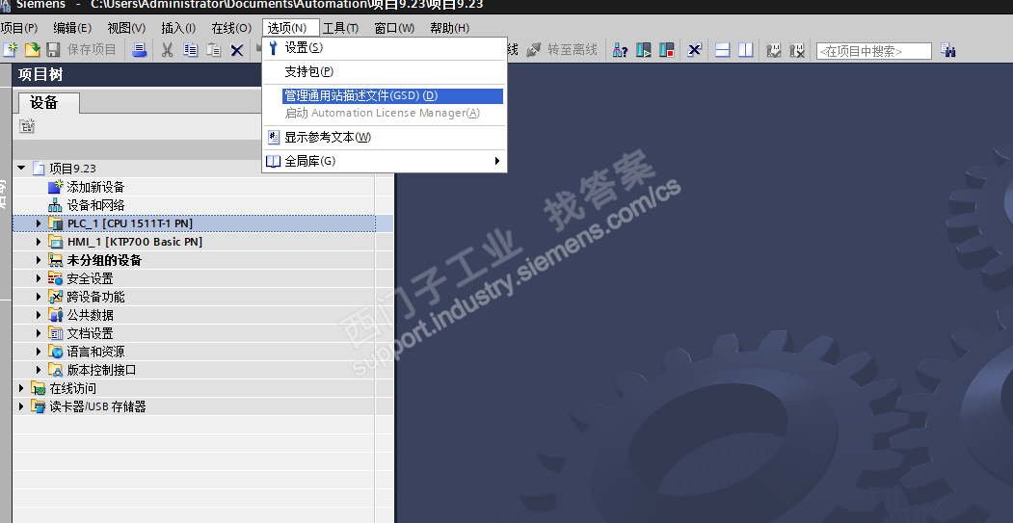Expand the HMI_1 [KTP700 Basic PN] node

pyautogui.click(x=39, y=242)
